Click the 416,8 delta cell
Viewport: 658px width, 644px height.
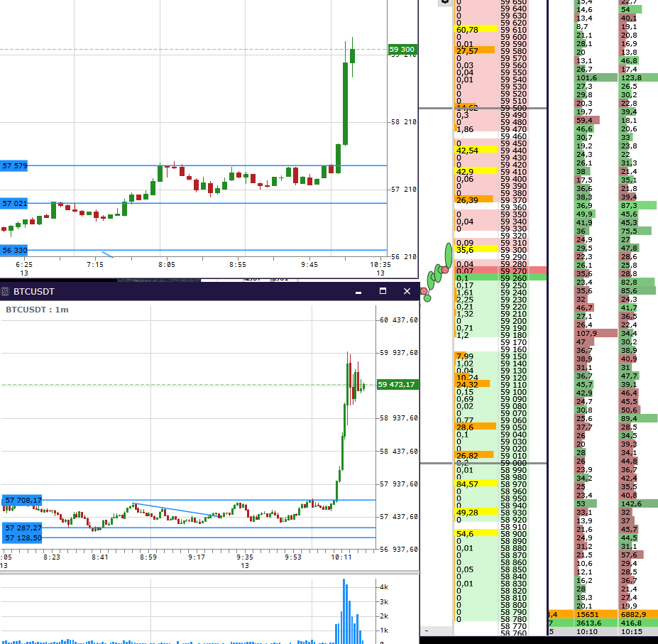point(639,623)
